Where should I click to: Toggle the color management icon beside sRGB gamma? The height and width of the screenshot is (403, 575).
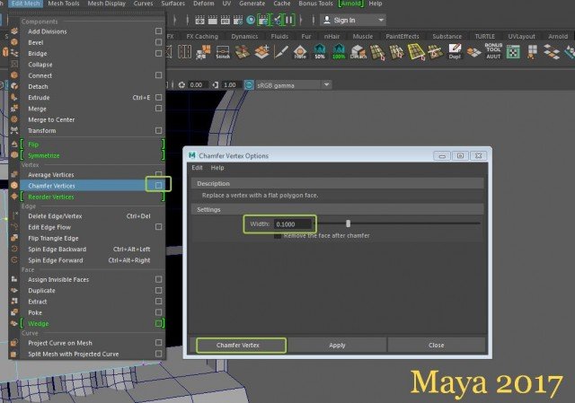[249, 85]
